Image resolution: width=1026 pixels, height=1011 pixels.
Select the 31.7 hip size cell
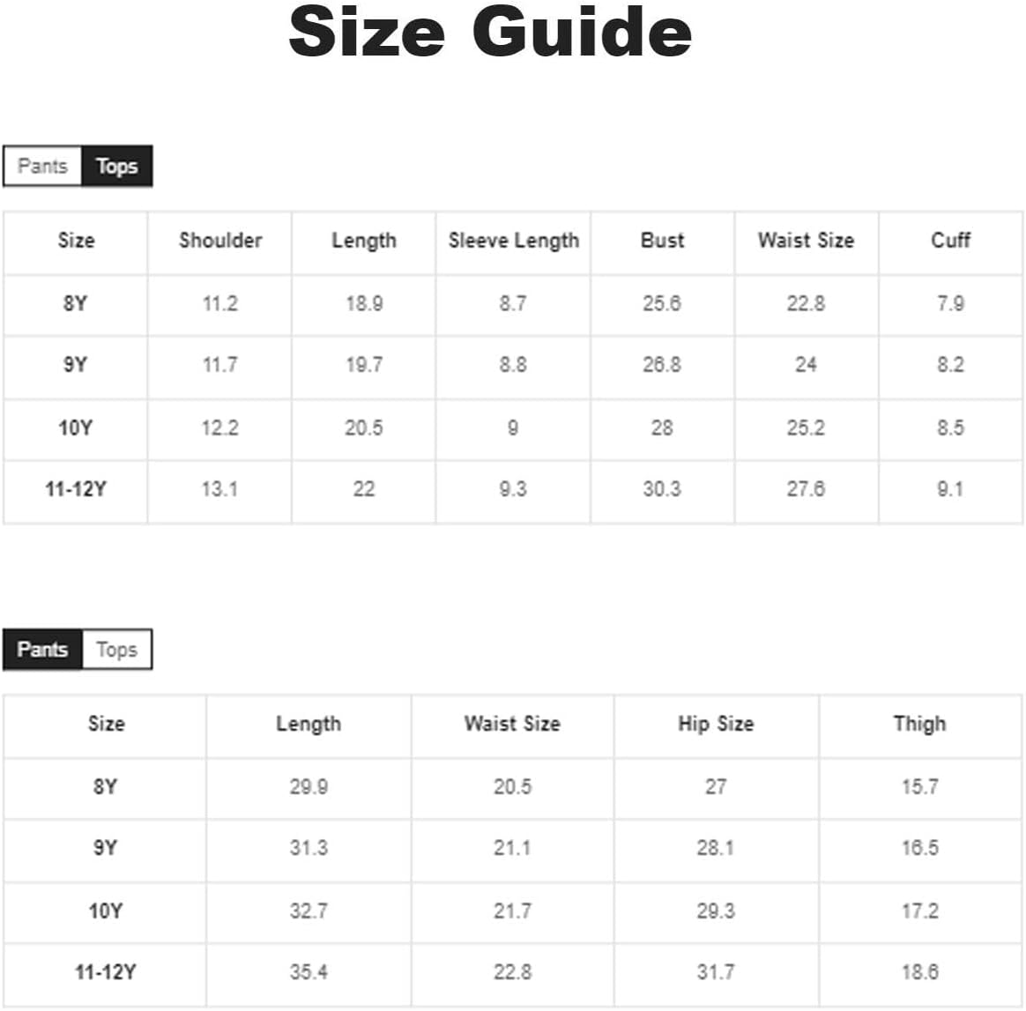coord(716,972)
